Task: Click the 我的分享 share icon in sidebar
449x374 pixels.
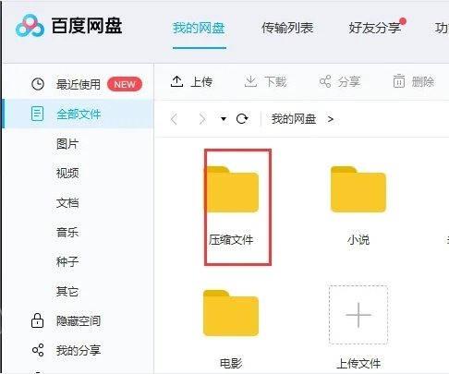Action: (38, 350)
